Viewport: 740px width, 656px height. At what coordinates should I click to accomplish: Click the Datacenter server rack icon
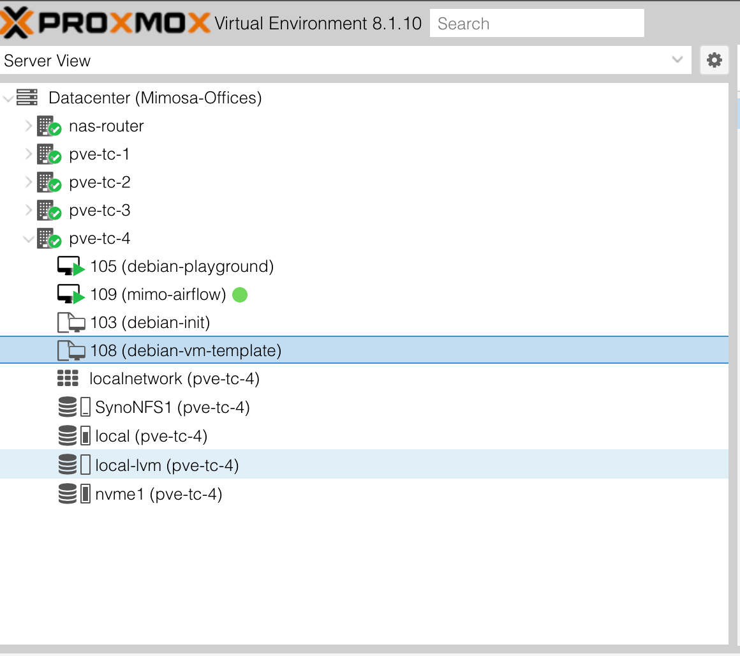[27, 98]
